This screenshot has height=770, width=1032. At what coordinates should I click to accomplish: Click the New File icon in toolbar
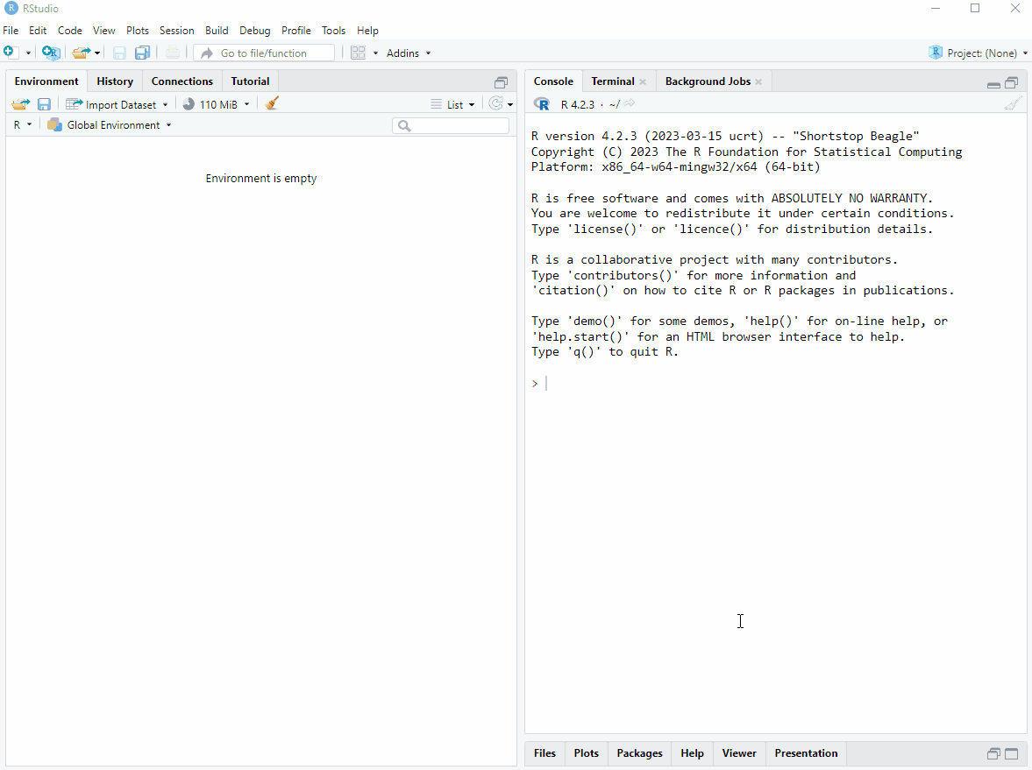click(x=10, y=53)
